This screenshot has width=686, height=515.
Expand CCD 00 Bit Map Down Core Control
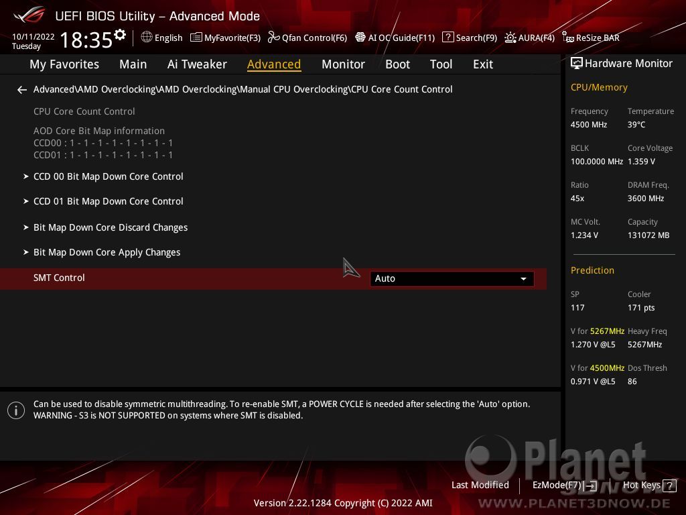coord(109,176)
